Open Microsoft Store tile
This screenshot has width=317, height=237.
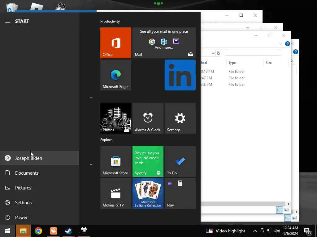tap(116, 161)
